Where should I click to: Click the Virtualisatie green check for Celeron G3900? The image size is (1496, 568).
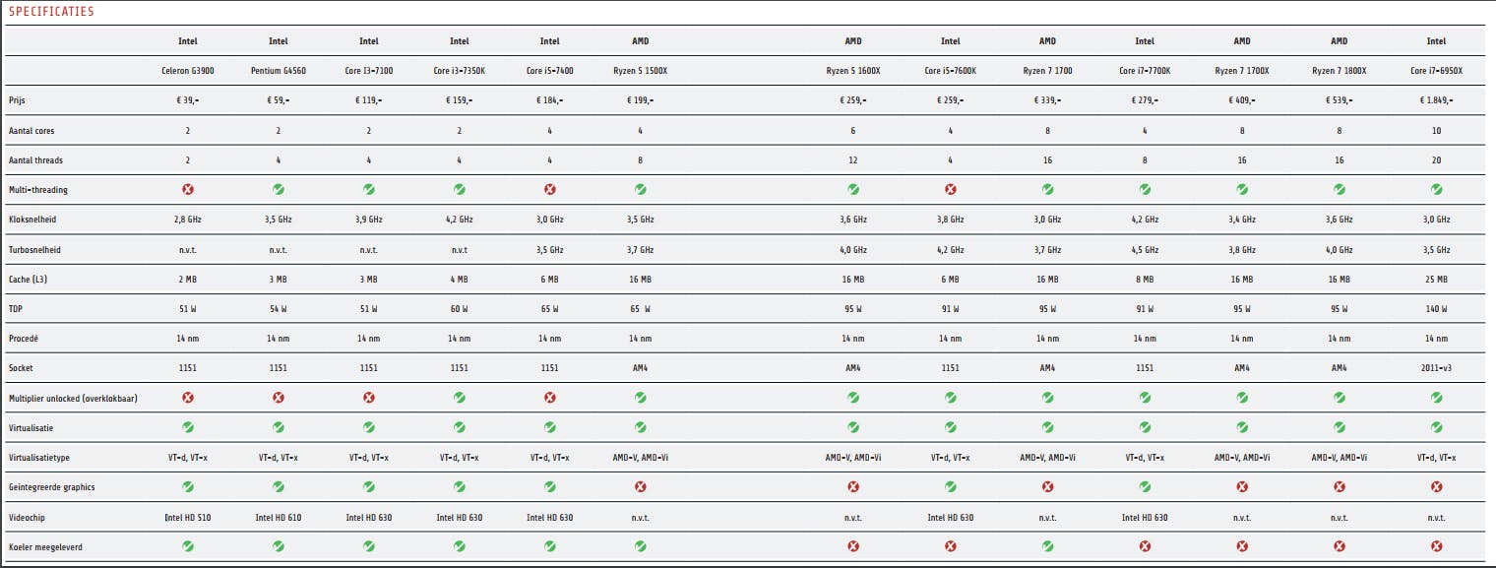188,427
